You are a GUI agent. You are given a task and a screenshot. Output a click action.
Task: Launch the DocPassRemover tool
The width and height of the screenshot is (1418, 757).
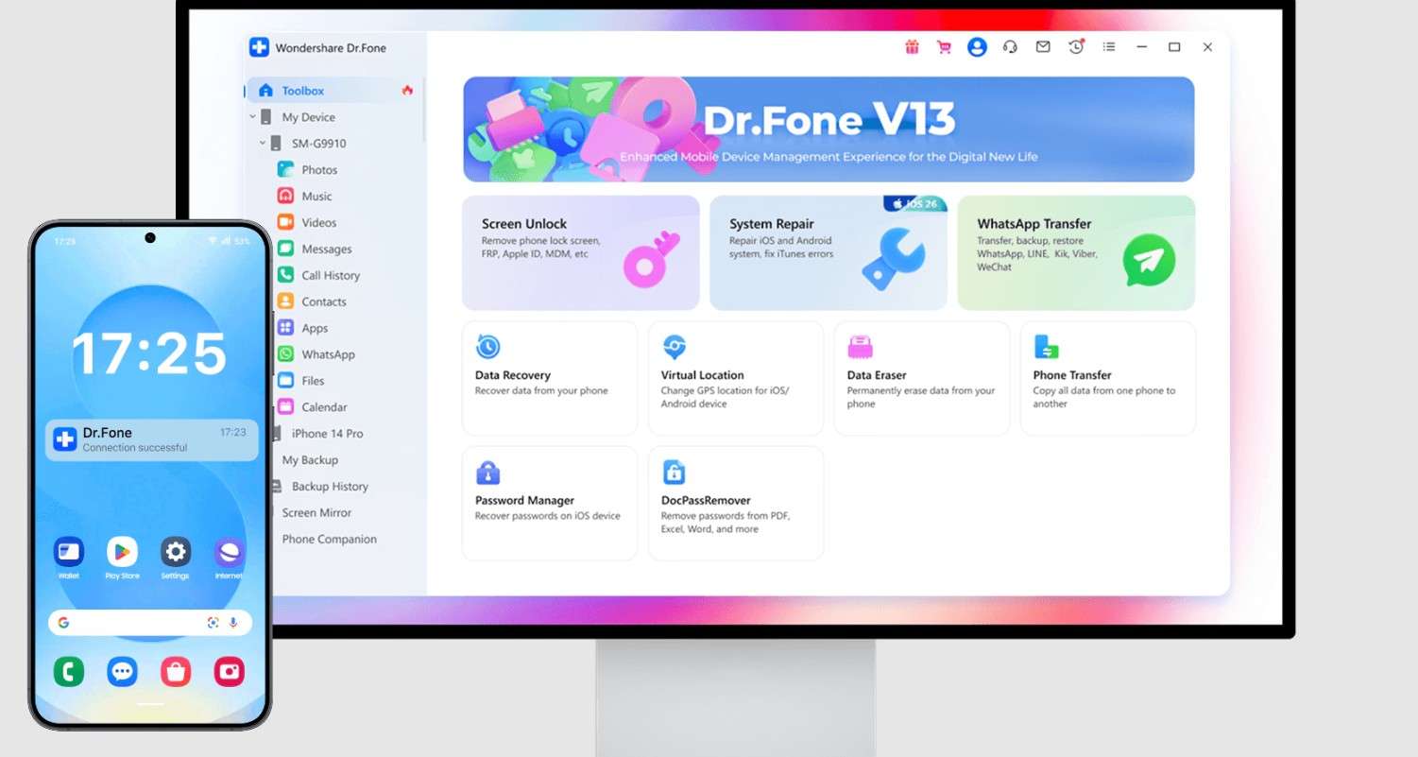tap(736, 504)
